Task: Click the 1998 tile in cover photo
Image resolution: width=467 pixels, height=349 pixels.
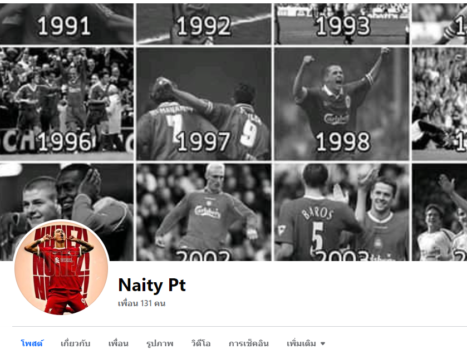Action: click(342, 104)
